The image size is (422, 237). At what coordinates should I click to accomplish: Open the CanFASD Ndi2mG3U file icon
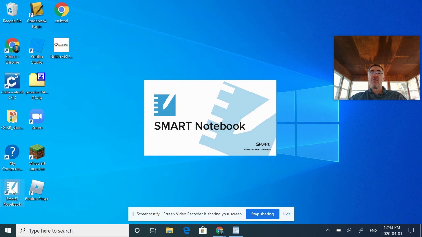tap(61, 48)
